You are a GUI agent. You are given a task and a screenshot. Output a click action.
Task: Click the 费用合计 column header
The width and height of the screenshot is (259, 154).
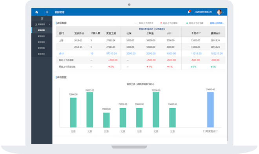click(x=215, y=33)
